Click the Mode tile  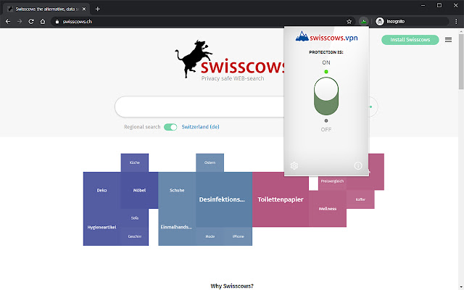coord(210,236)
